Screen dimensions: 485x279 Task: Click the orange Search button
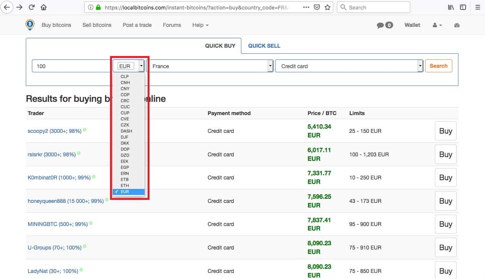pyautogui.click(x=438, y=66)
